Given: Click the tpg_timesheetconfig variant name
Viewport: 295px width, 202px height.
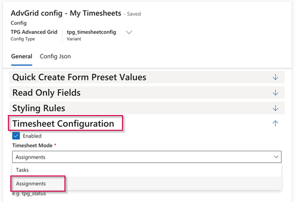Looking at the screenshot, I should pos(91,32).
